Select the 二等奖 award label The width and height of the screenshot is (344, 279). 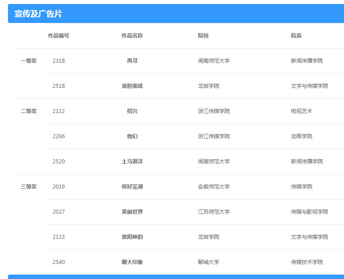pos(29,111)
